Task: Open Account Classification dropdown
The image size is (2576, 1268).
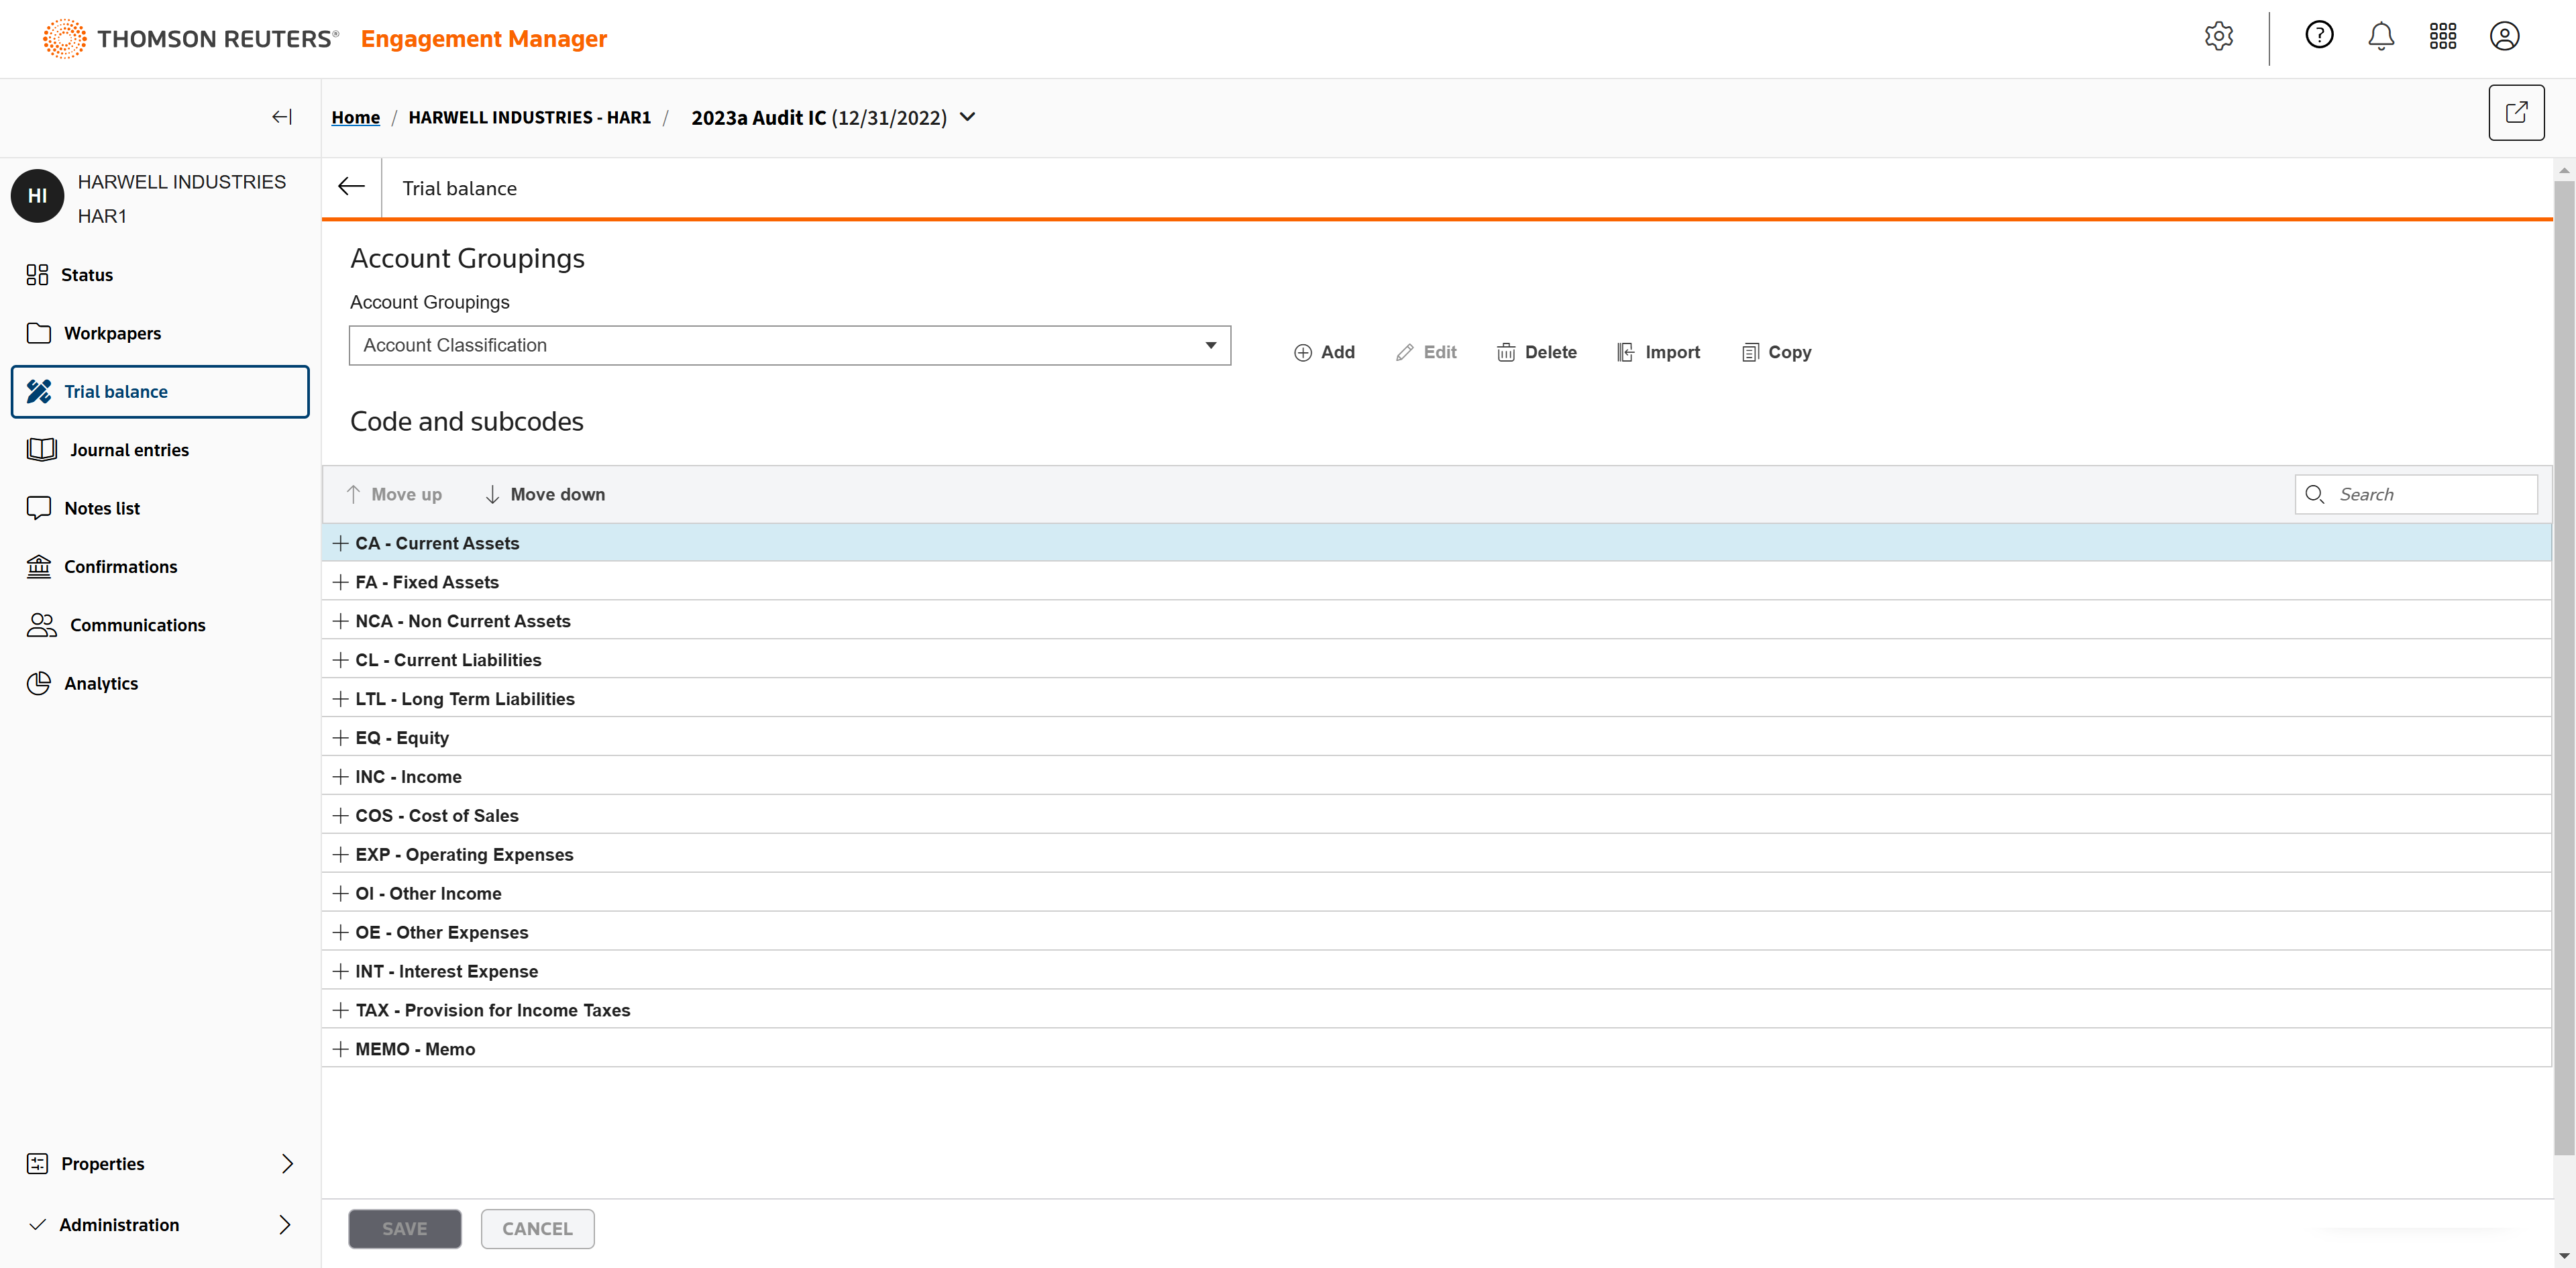Action: (789, 345)
